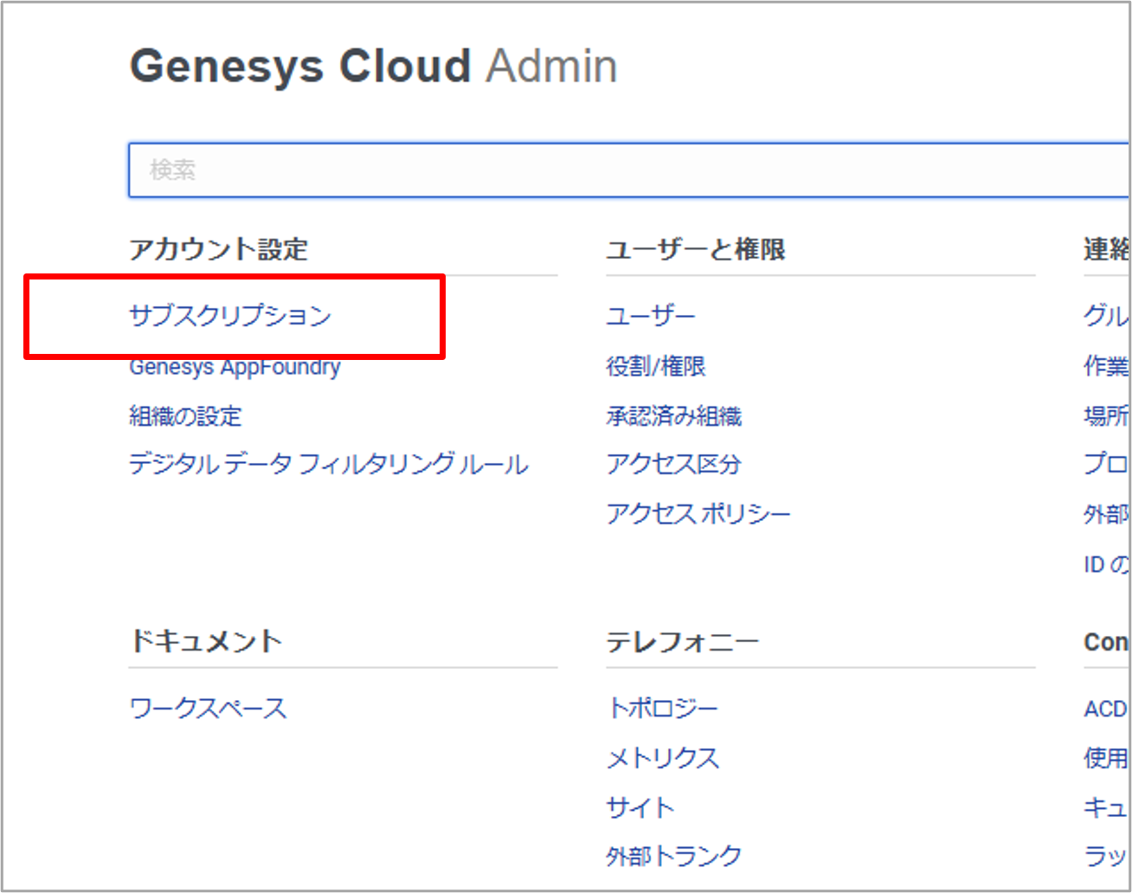Viewport: 1132px width, 893px height.
Task: Open サイト link under テレフォニー
Action: (640, 808)
